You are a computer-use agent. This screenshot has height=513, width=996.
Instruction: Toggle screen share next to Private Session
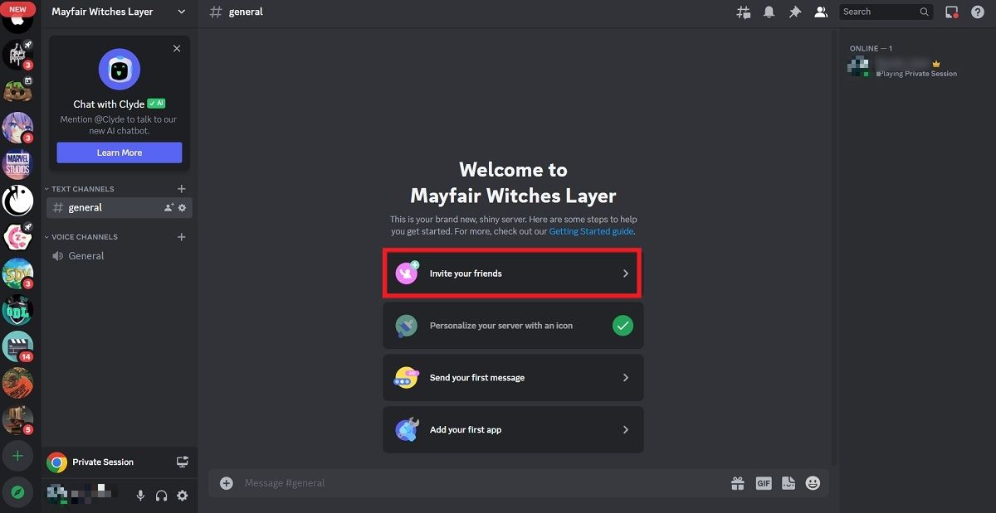tap(182, 462)
